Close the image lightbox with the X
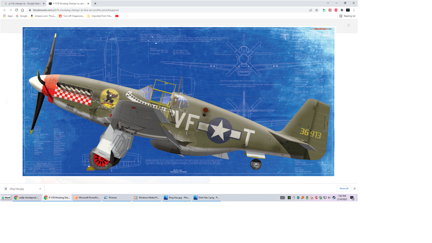432x243 pixels. coord(348,25)
